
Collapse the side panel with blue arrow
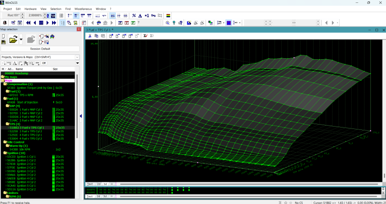pos(81,116)
